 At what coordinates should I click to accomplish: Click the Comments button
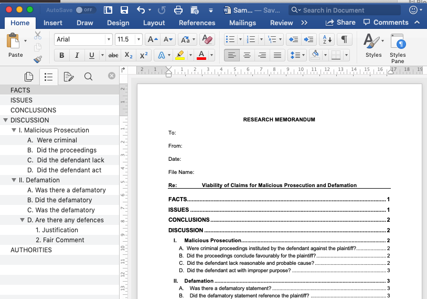point(386,23)
